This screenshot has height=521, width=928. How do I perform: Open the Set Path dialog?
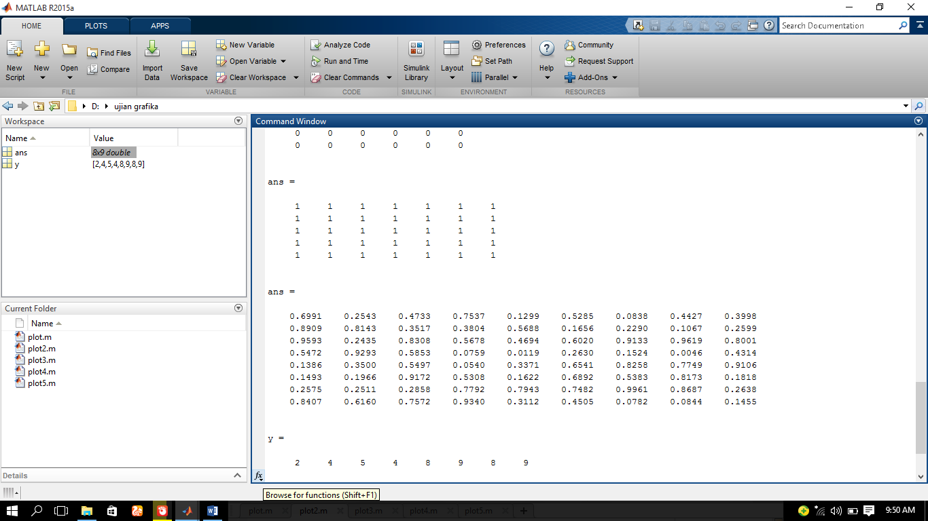pyautogui.click(x=492, y=61)
